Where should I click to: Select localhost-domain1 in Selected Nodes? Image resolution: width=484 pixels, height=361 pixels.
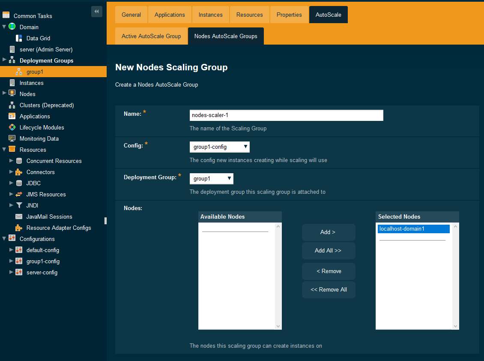[x=414, y=229]
